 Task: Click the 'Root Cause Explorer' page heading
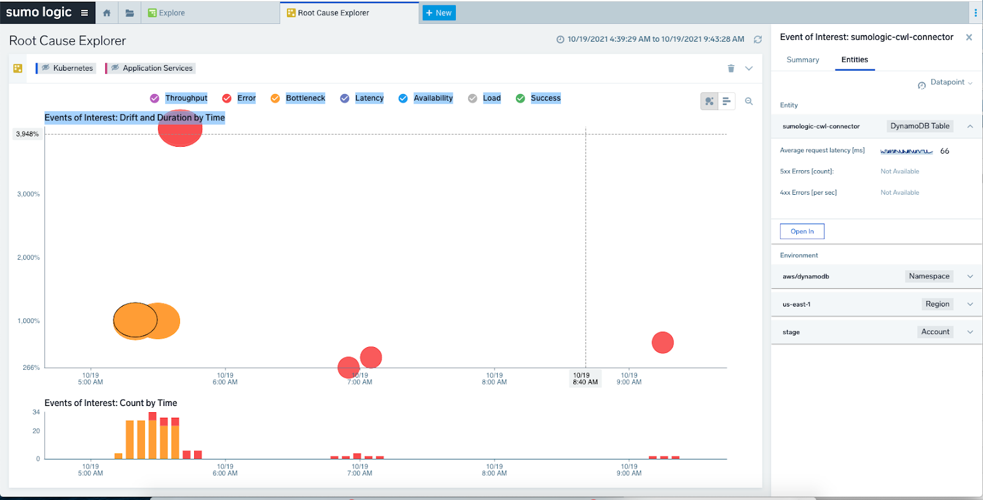coord(68,41)
